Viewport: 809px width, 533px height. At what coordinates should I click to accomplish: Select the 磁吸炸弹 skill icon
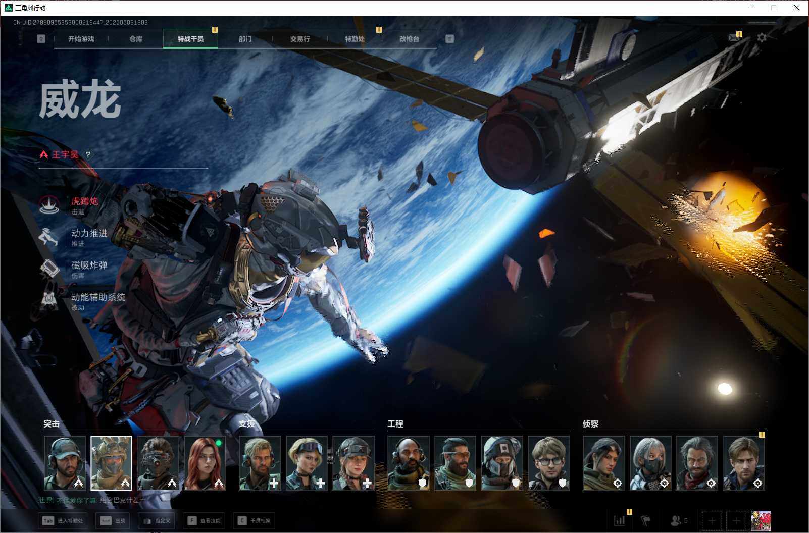49,269
